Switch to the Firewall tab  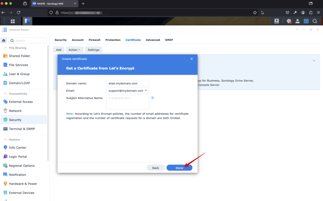95,40
